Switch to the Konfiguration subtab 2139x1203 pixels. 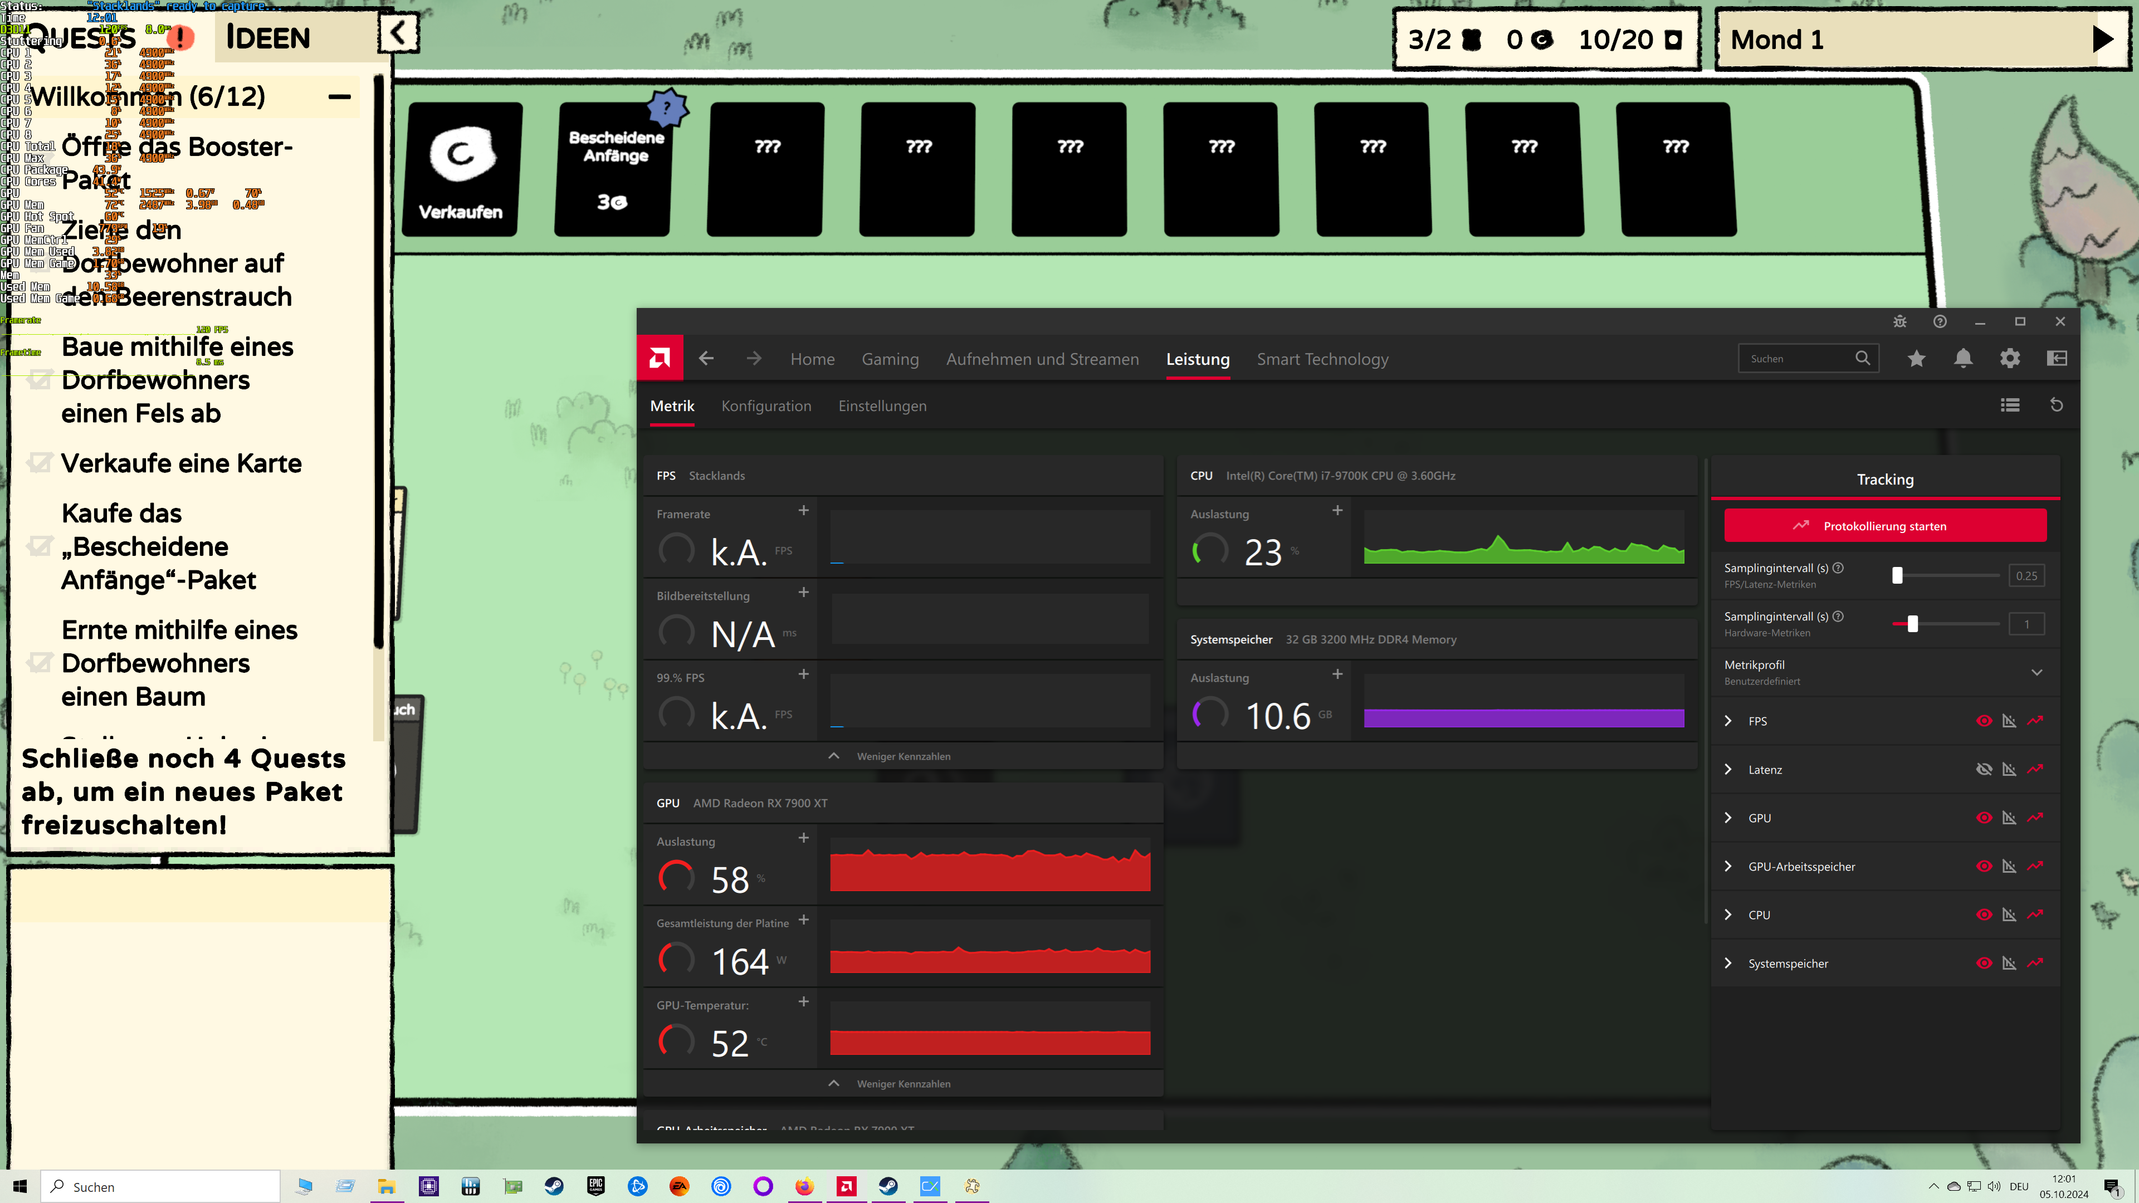point(765,406)
